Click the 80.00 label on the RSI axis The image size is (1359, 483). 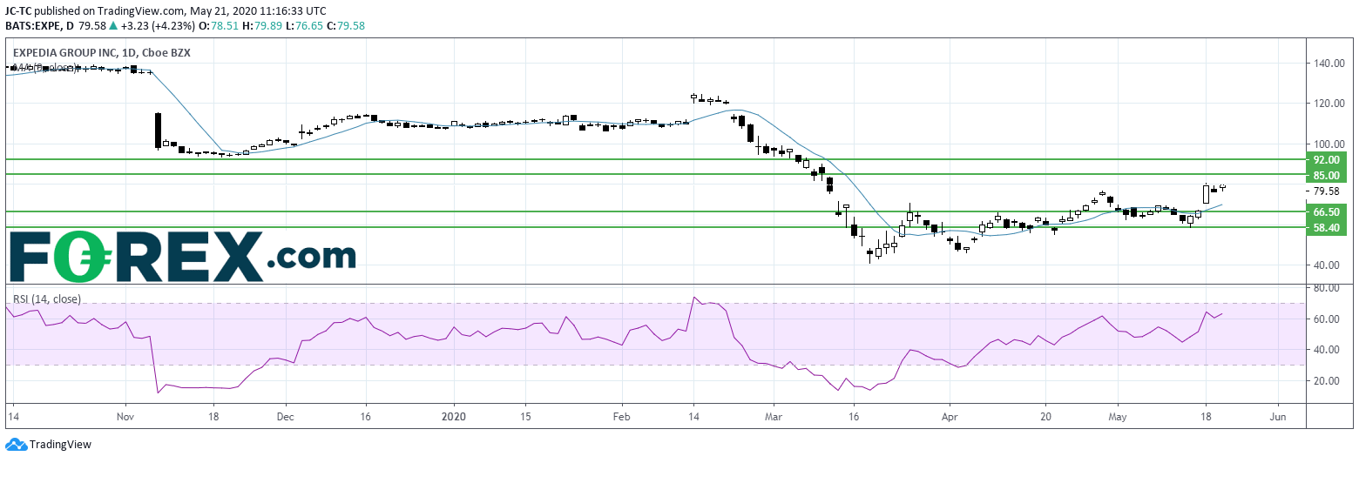coord(1326,288)
